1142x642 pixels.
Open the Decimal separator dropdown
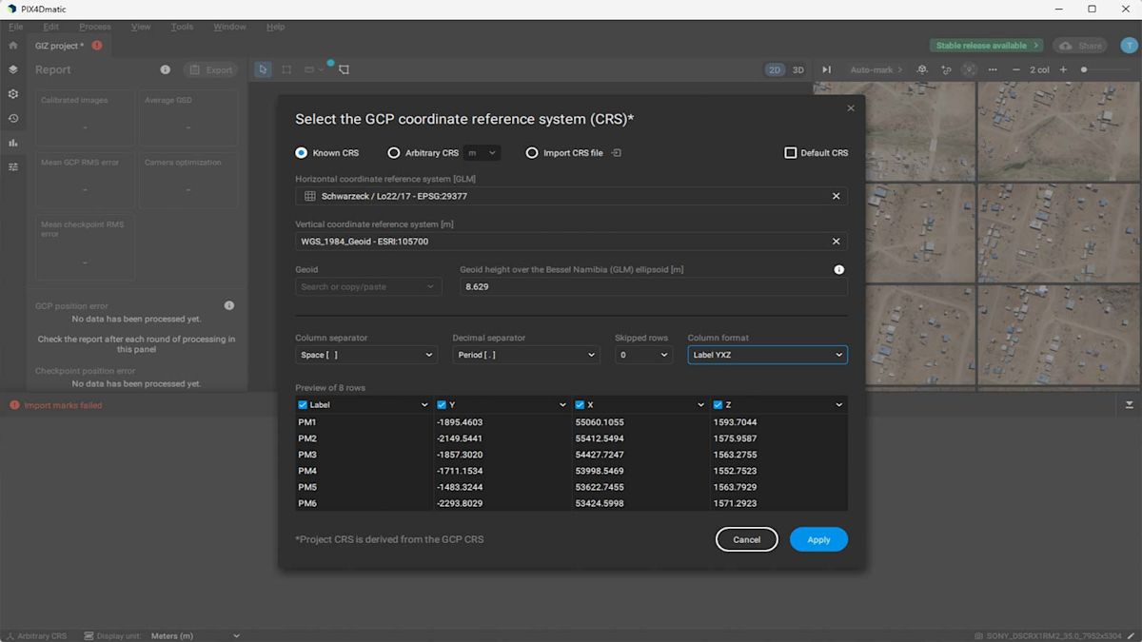tap(525, 354)
